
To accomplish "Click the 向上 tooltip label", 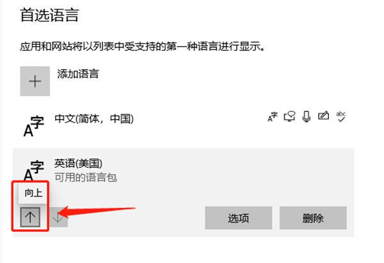I will (x=33, y=193).
